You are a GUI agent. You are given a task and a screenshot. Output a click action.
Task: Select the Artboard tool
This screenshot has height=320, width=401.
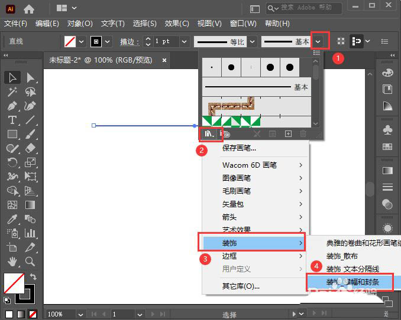12,247
